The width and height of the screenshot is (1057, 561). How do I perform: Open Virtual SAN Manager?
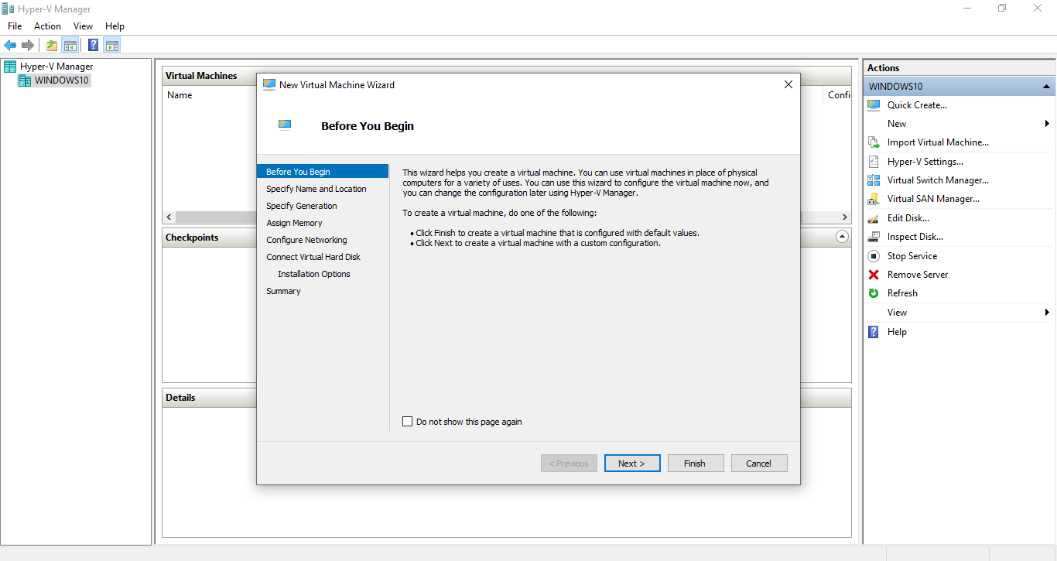(875, 198)
